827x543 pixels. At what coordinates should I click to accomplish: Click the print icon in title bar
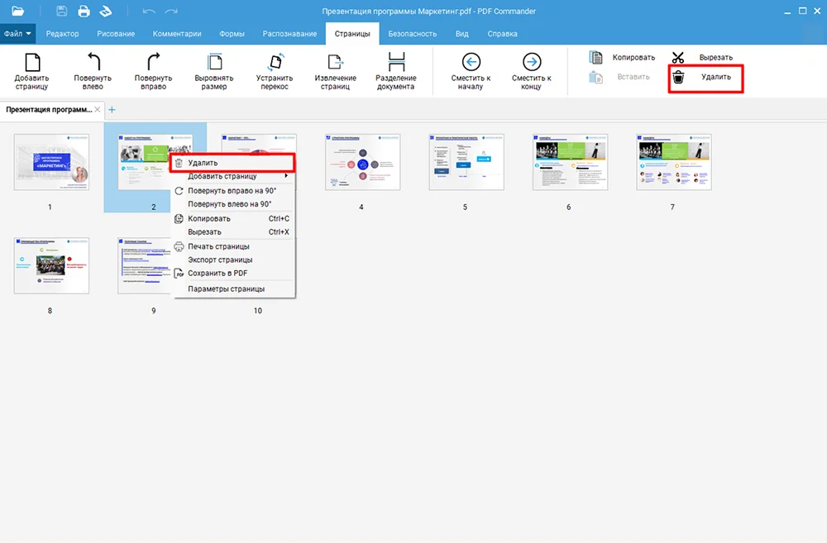(x=84, y=11)
